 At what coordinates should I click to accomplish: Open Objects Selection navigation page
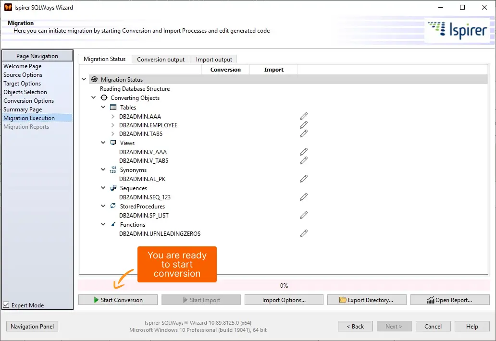(x=25, y=92)
